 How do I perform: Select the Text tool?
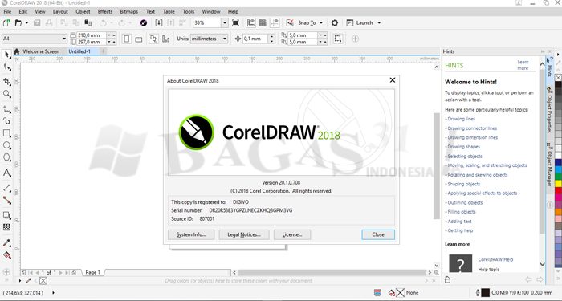coord(6,173)
